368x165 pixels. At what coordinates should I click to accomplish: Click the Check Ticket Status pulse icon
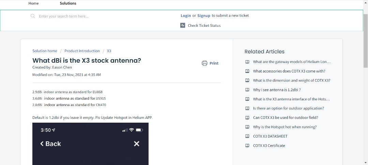(183, 25)
